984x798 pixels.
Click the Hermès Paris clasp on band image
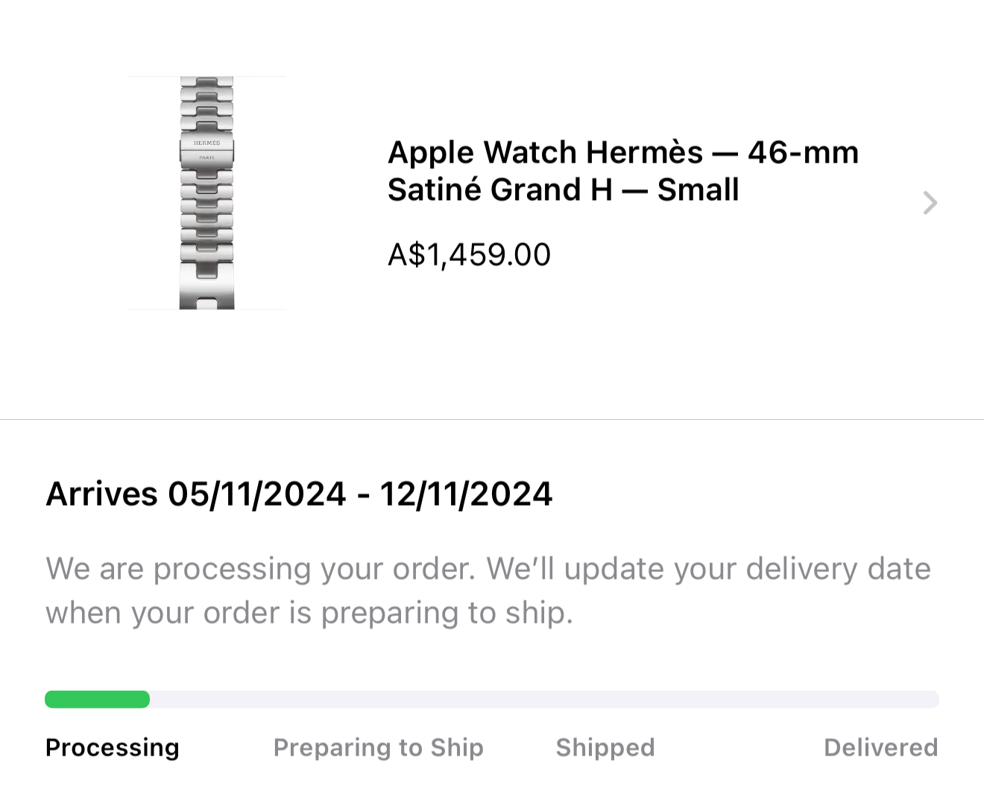(x=206, y=150)
